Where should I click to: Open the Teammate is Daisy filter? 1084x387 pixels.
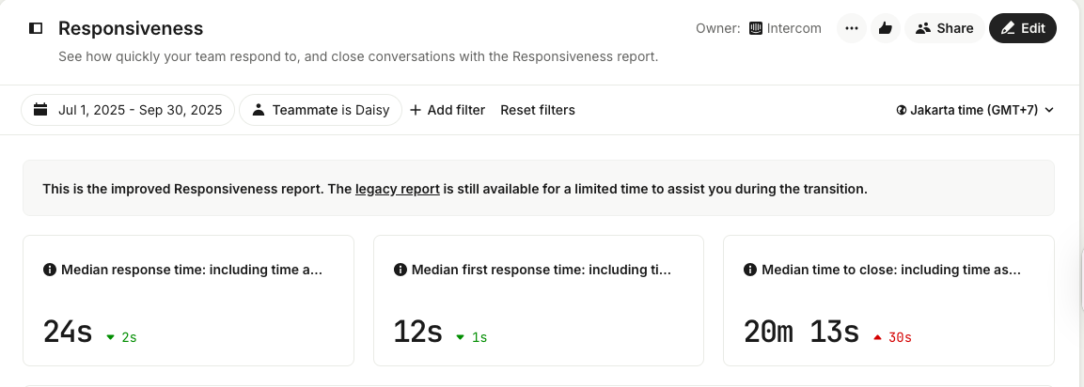[x=321, y=110]
